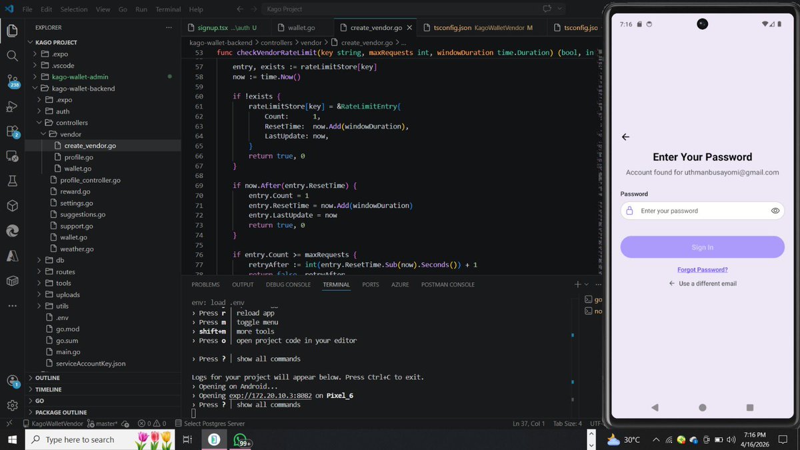Open the Testing flask view
The width and height of the screenshot is (800, 450).
click(x=12, y=181)
